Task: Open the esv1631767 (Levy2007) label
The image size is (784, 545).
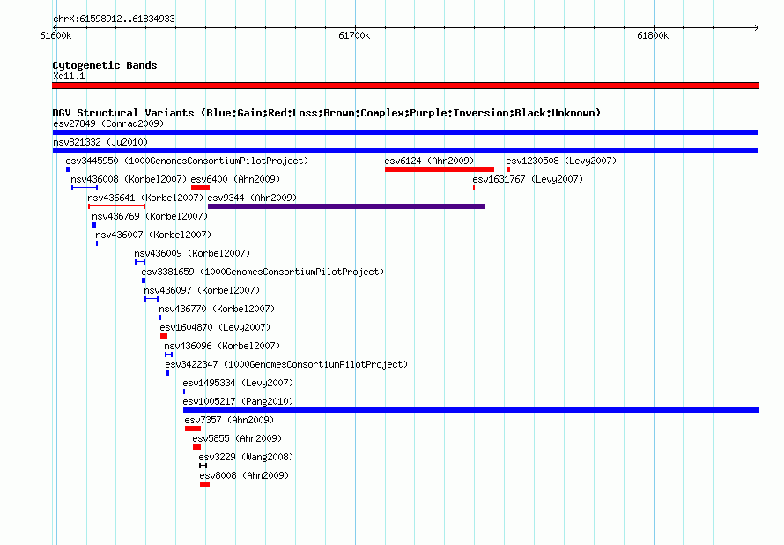Action: [x=528, y=179]
